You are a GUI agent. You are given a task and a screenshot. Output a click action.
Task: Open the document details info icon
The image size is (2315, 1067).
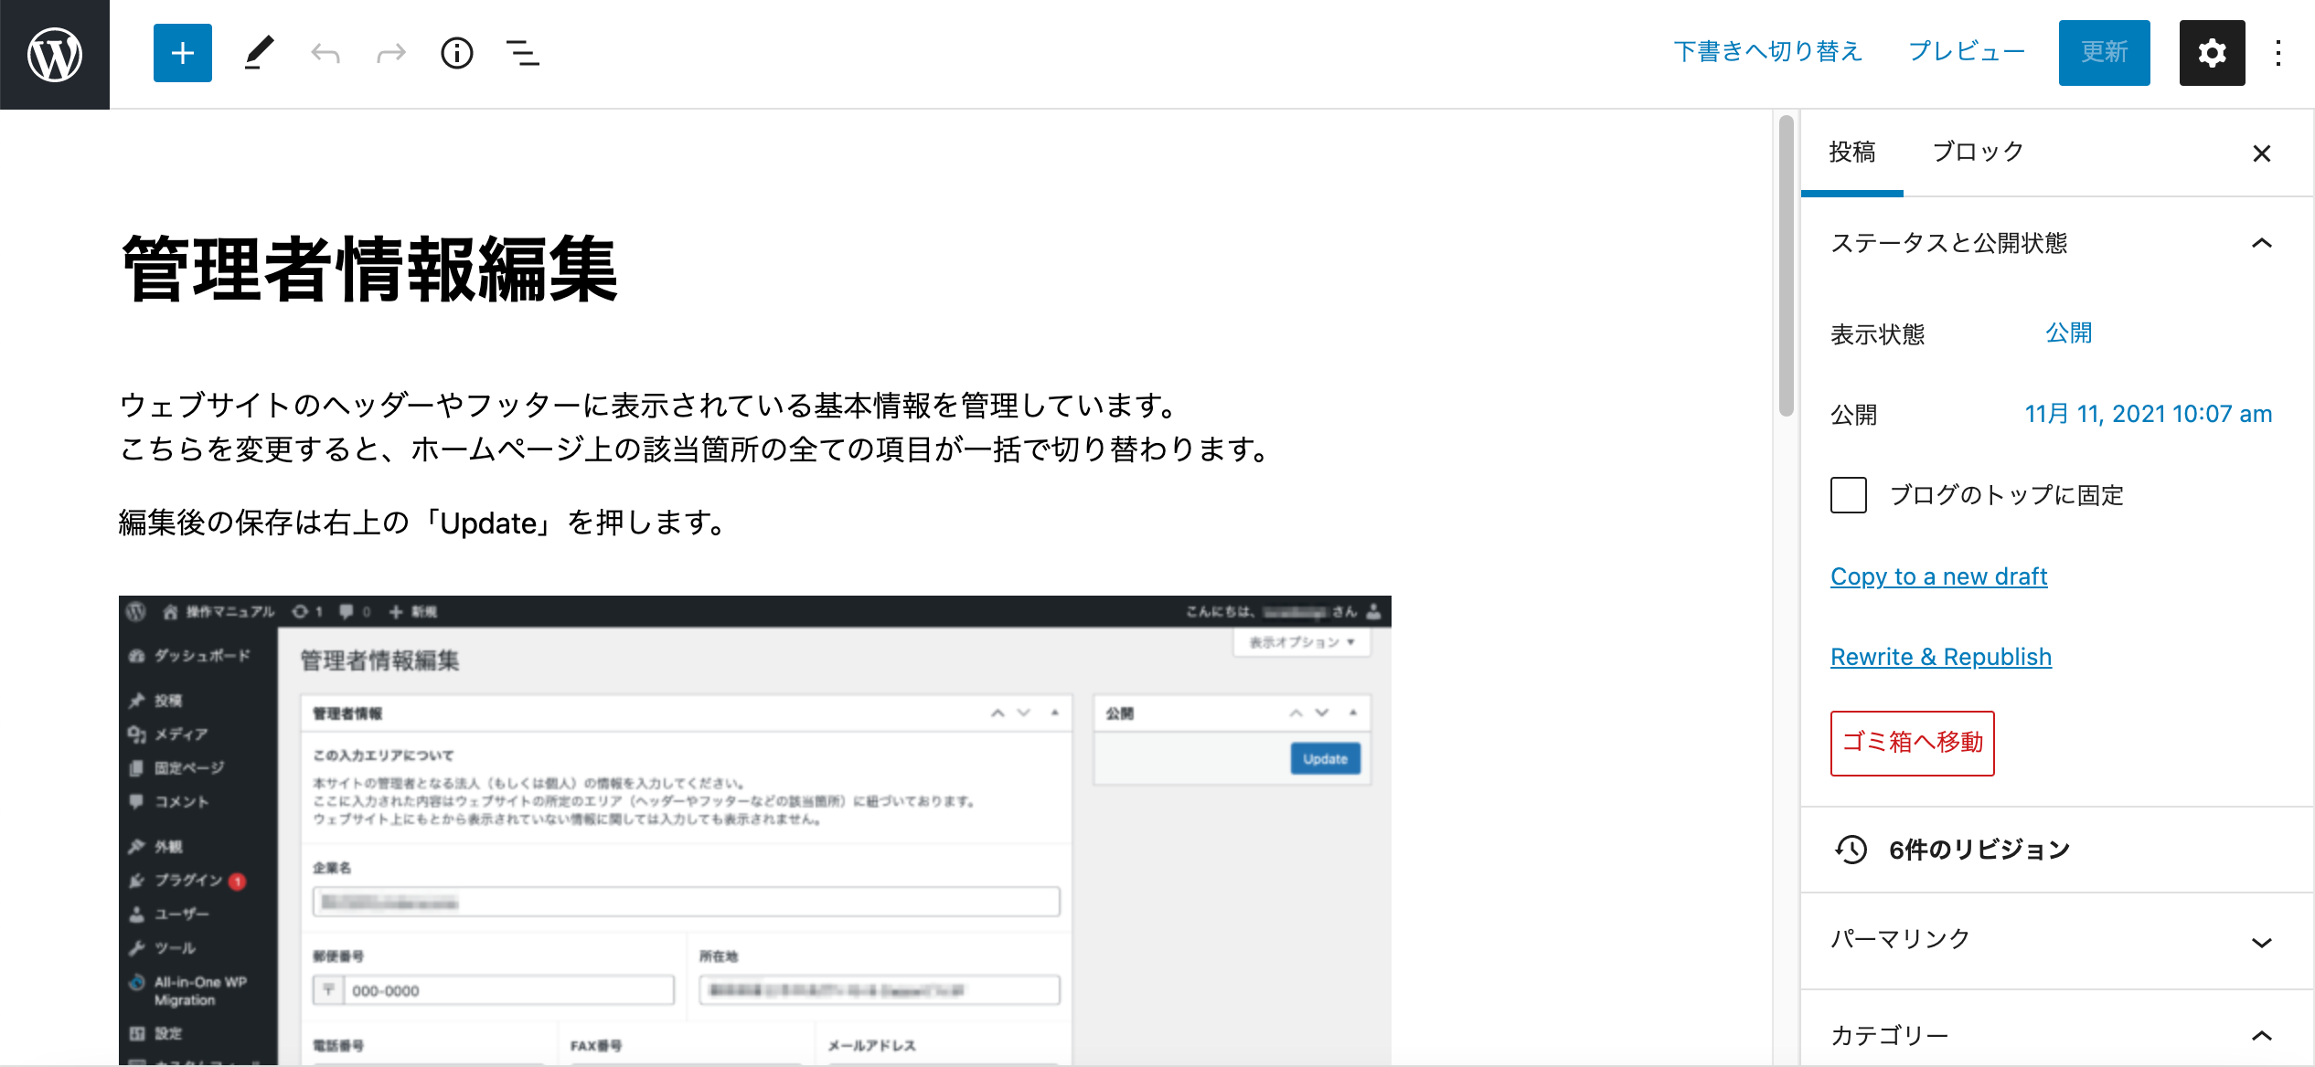pyautogui.click(x=457, y=53)
